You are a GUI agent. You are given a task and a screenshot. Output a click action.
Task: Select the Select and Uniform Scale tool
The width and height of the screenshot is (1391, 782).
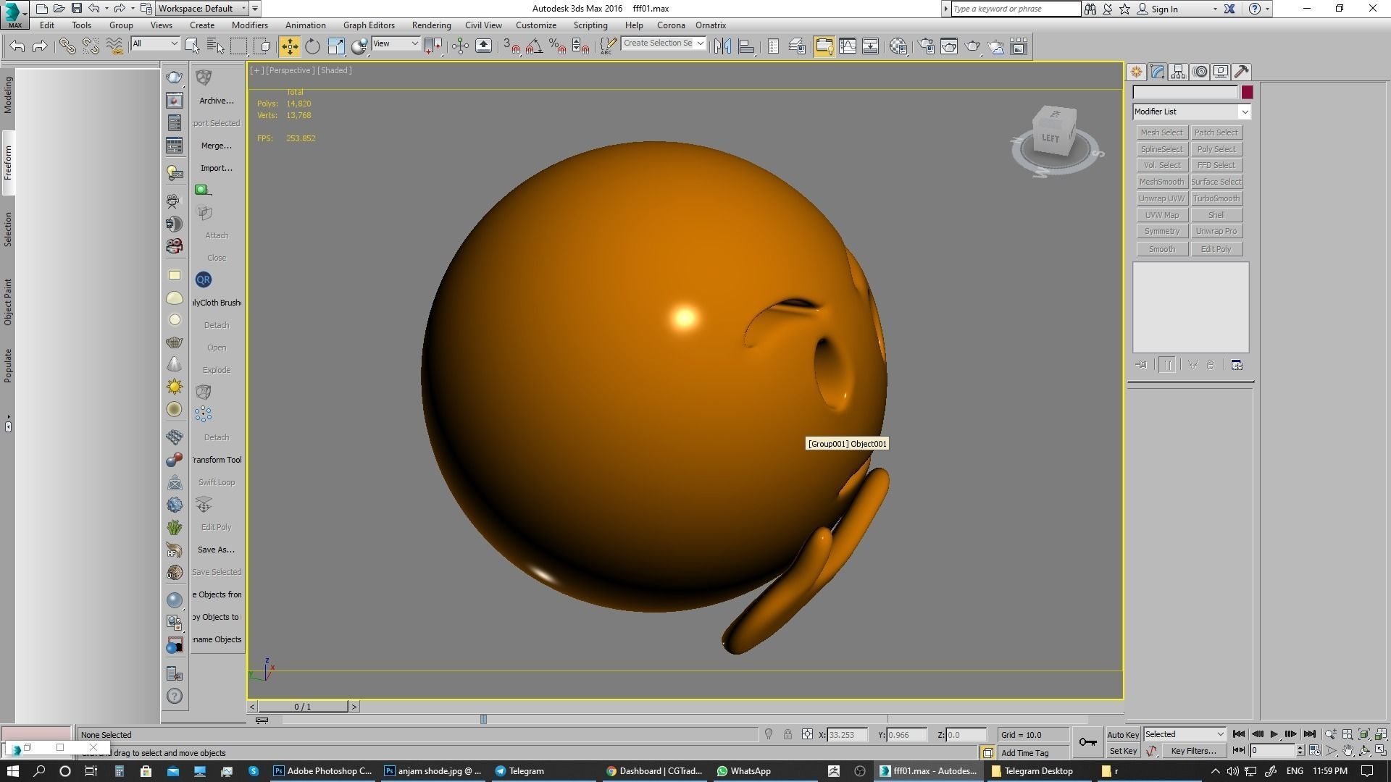pyautogui.click(x=336, y=46)
